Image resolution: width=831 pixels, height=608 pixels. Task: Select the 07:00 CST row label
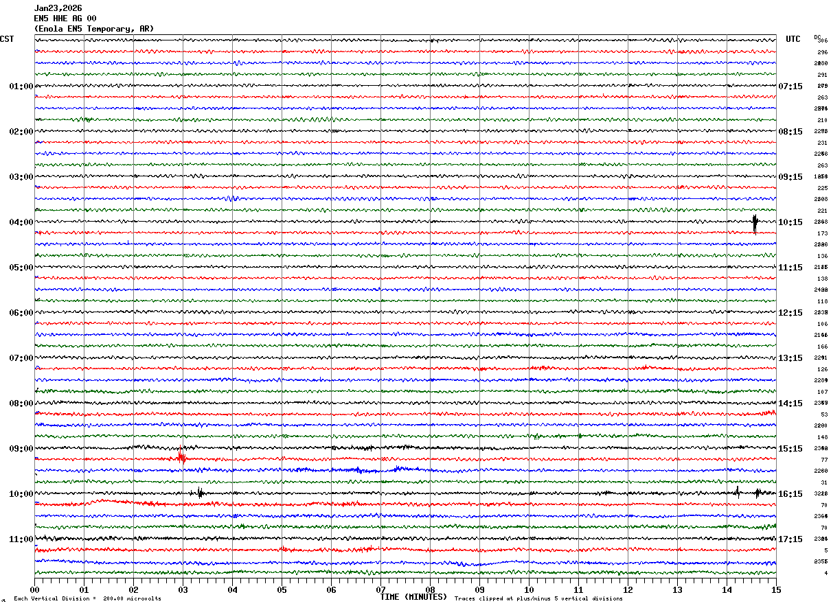[21, 358]
